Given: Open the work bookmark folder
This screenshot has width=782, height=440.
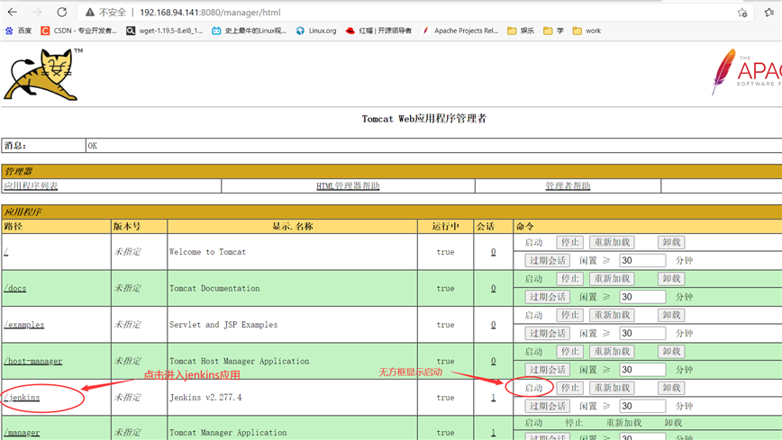Looking at the screenshot, I should click(x=586, y=31).
